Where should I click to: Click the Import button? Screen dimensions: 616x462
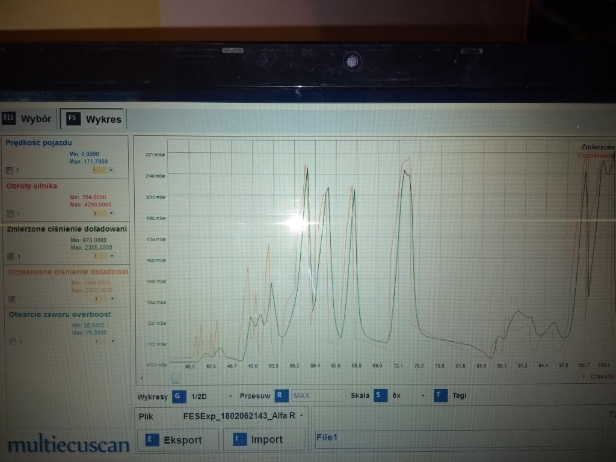(264, 439)
